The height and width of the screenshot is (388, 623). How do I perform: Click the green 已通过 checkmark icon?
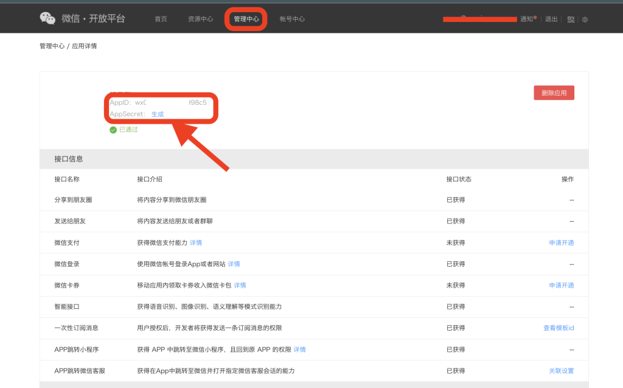(113, 130)
